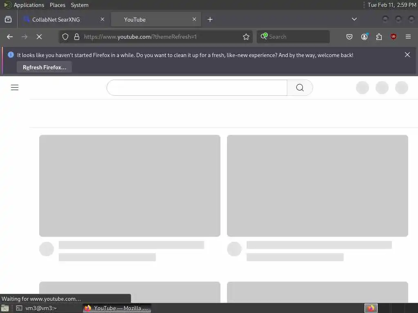This screenshot has width=418, height=313.
Task: Click the Firefox workspace switcher thumbnail
Action: click(371, 308)
